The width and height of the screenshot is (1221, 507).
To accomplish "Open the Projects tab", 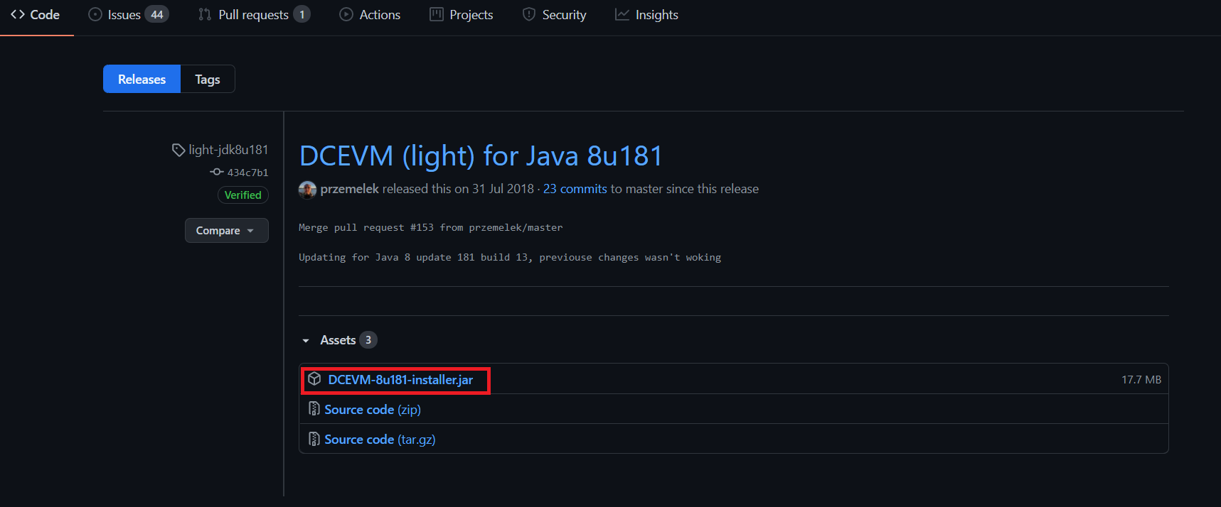I will pos(462,15).
